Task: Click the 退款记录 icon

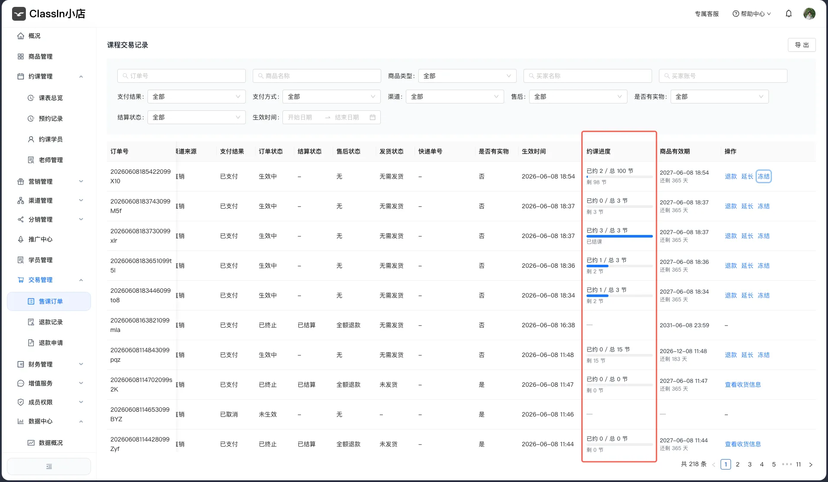Action: pos(31,322)
